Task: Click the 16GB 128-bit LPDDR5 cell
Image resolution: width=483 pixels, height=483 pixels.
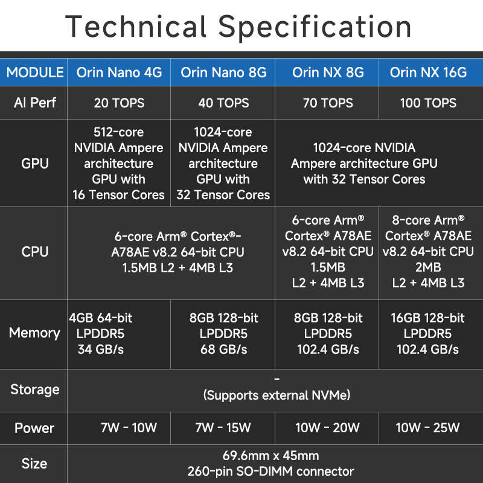Action: click(x=428, y=333)
